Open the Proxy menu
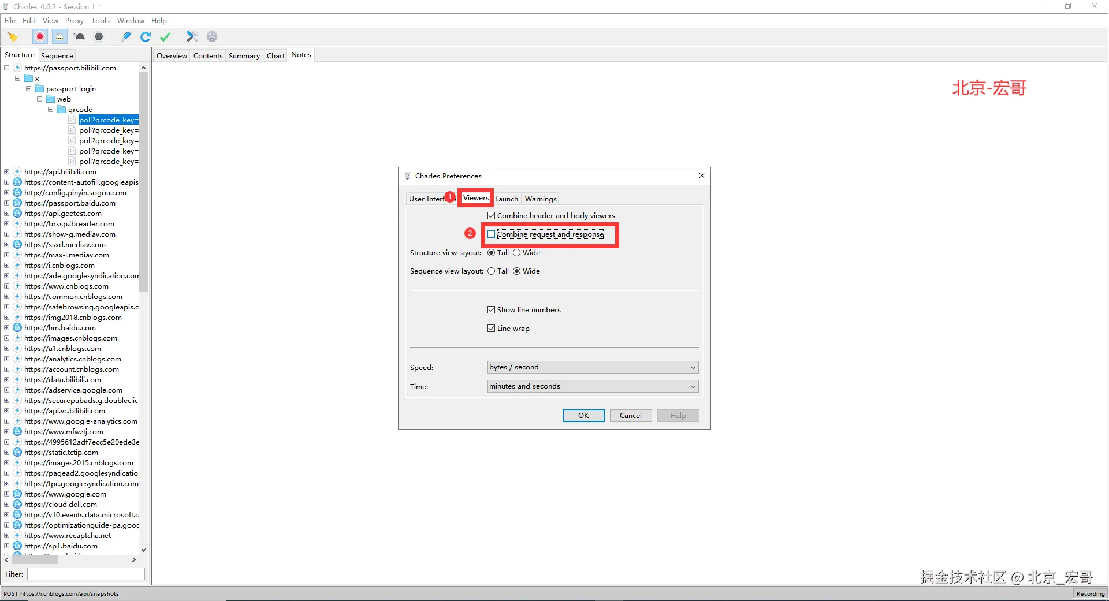 pos(75,21)
